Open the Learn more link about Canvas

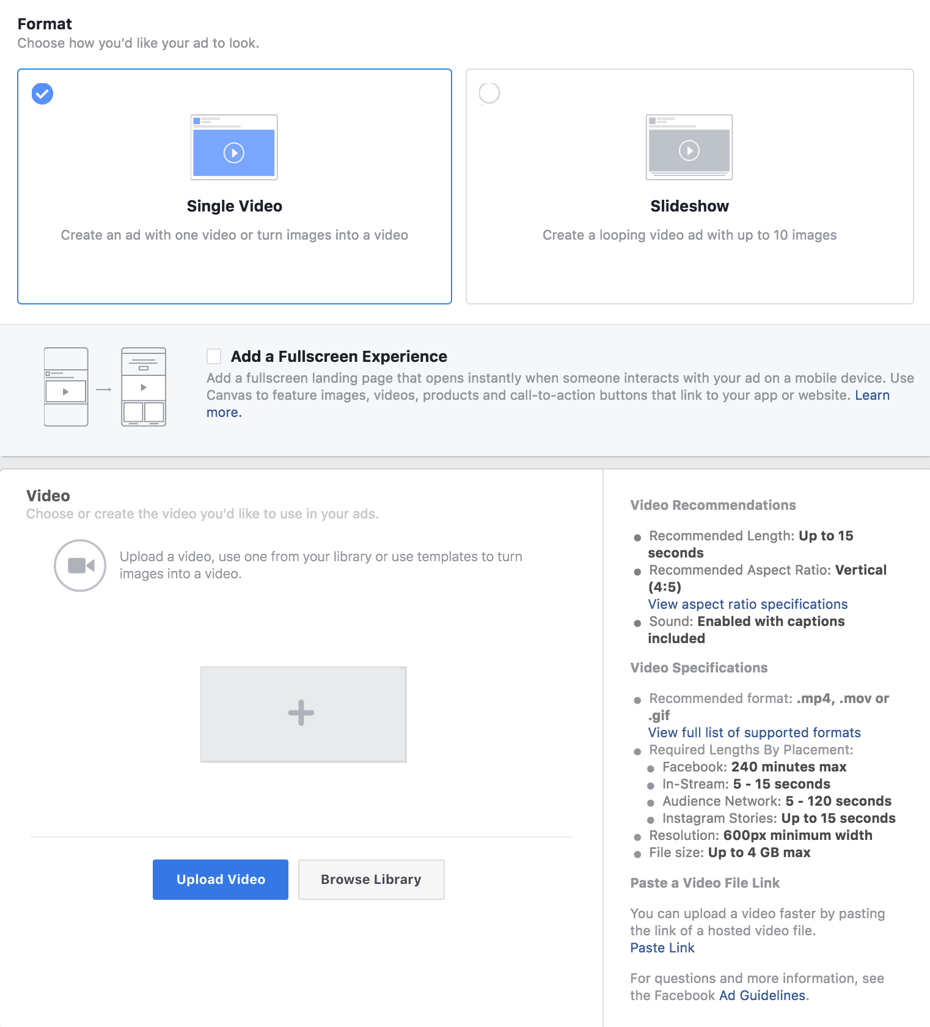[x=872, y=396]
